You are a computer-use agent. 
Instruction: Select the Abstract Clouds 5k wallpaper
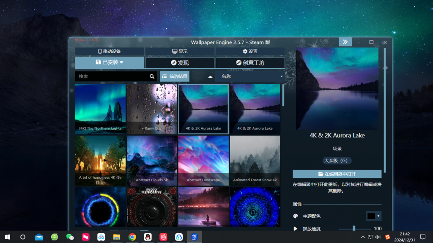(152, 161)
